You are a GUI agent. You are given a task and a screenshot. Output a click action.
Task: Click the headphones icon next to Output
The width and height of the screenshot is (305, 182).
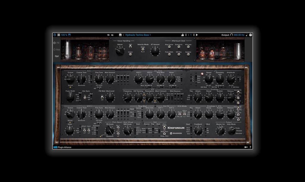(x=231, y=35)
